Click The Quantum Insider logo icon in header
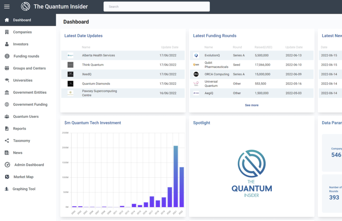 tap(25, 6)
